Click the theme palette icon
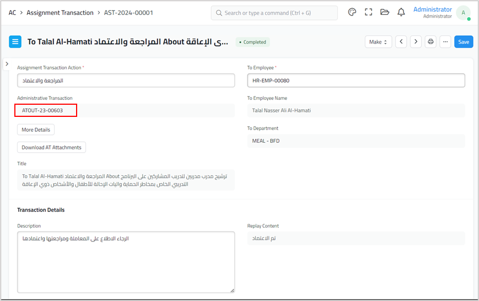The height and width of the screenshot is (301, 479). point(352,12)
